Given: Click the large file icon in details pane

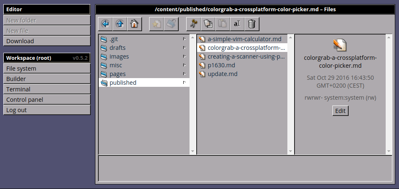Looking at the screenshot, I should pyautogui.click(x=340, y=45).
